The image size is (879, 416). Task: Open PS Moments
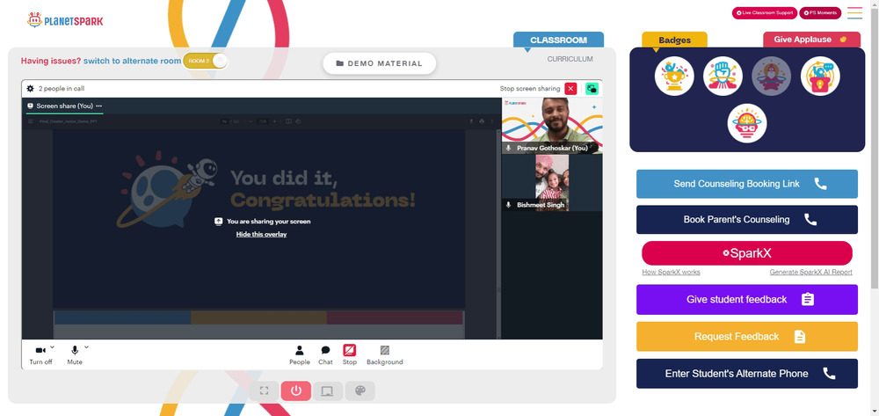(x=820, y=13)
